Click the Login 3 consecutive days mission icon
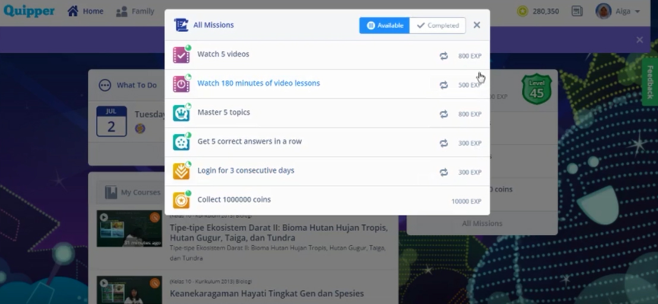 click(x=181, y=171)
